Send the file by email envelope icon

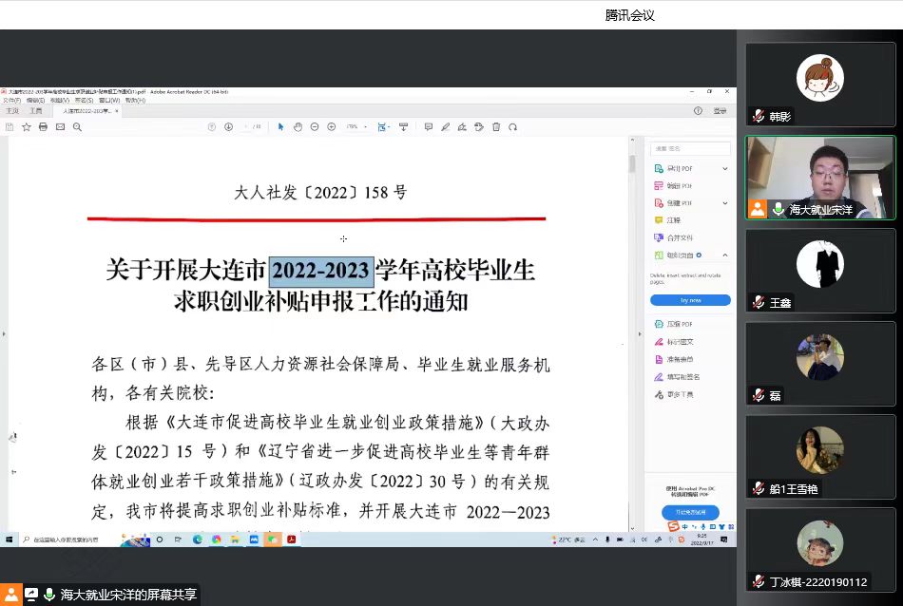pyautogui.click(x=61, y=127)
